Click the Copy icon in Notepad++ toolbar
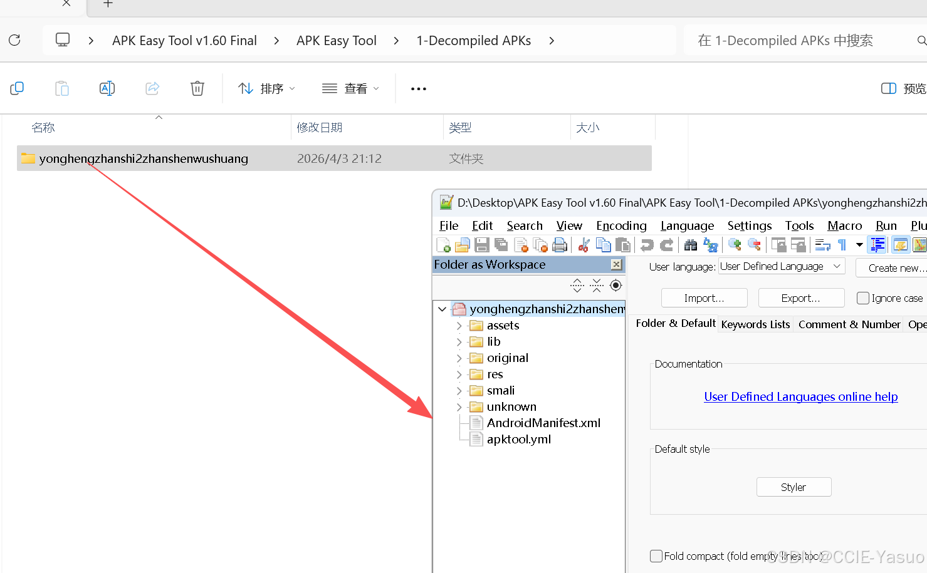The width and height of the screenshot is (927, 573). (603, 245)
